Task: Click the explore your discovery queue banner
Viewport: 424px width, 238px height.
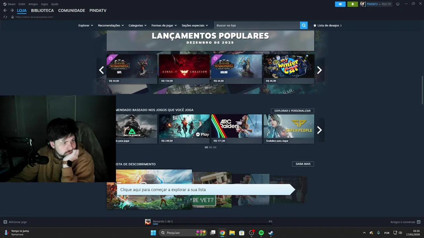Action: (x=206, y=190)
